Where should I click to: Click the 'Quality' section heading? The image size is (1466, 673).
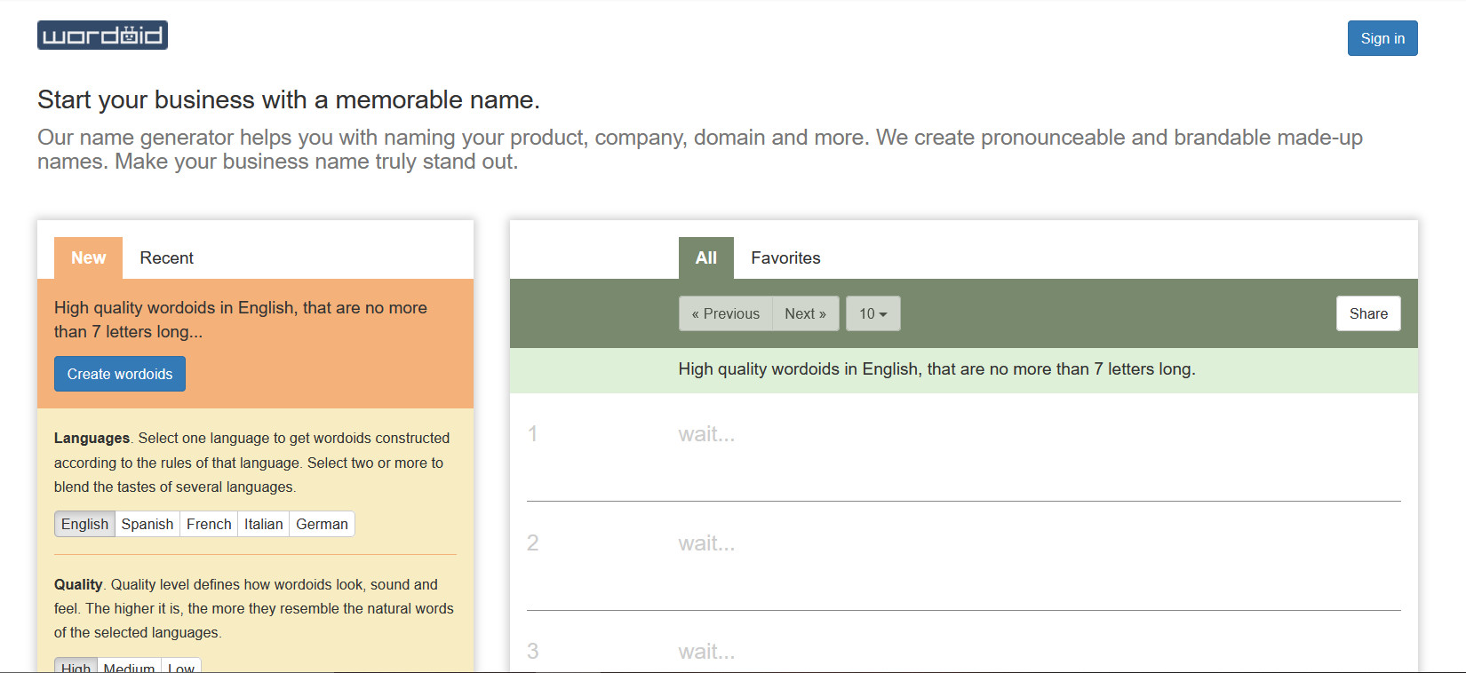[x=78, y=584]
